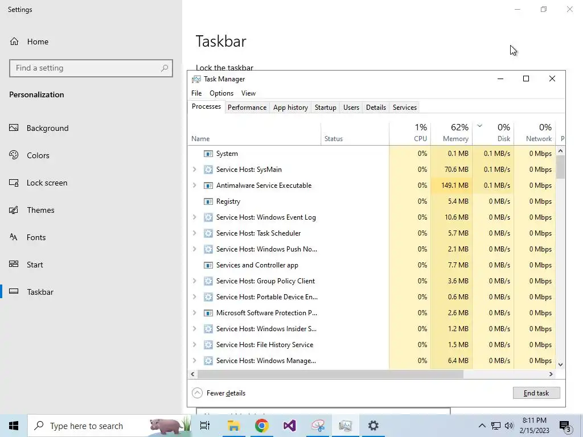Click the network icon in system tray
Viewport: 583px width, 437px height.
496,426
